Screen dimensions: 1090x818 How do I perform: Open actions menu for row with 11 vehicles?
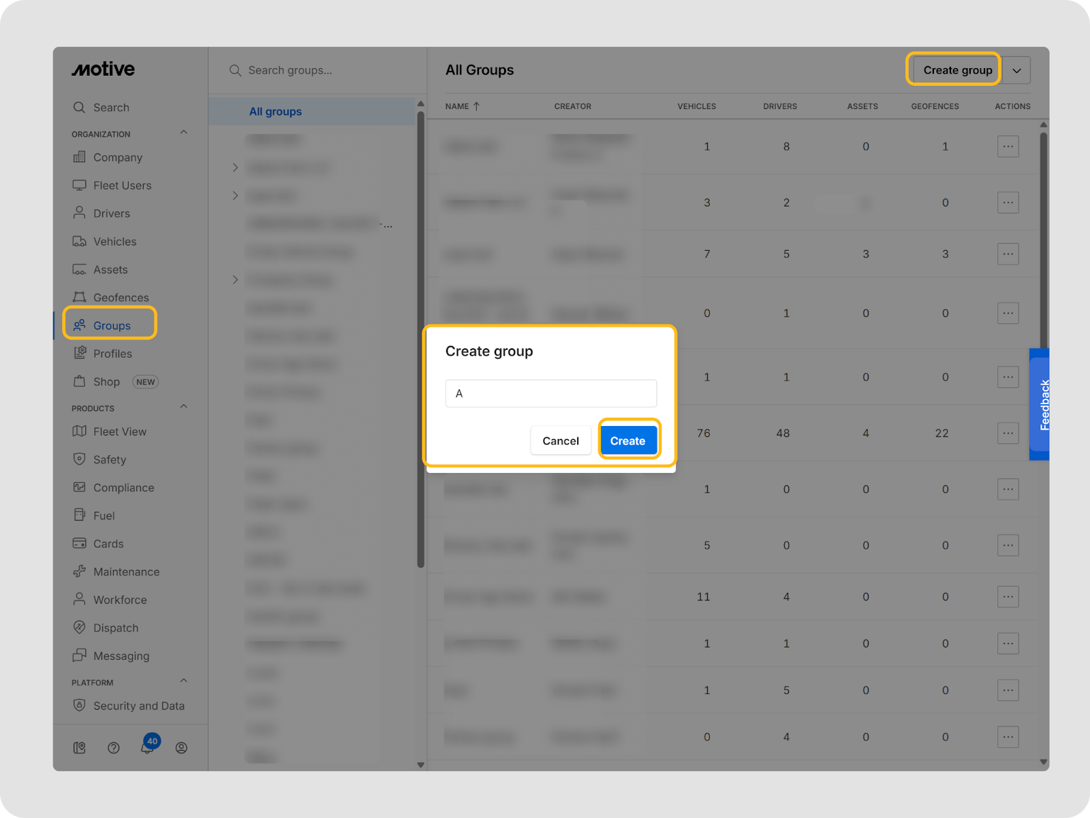click(x=1008, y=596)
